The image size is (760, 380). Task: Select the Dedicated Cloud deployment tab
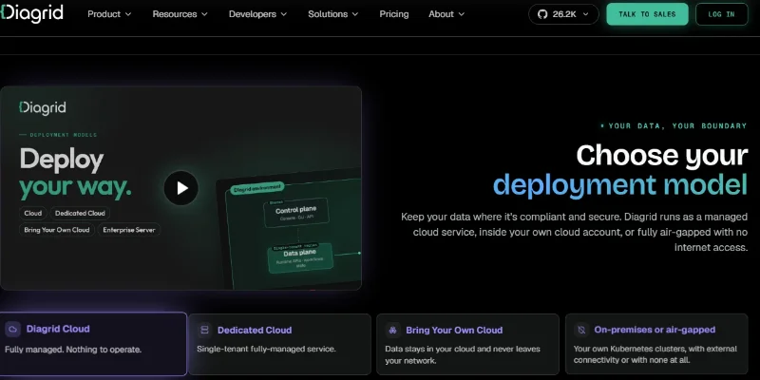[279, 344]
